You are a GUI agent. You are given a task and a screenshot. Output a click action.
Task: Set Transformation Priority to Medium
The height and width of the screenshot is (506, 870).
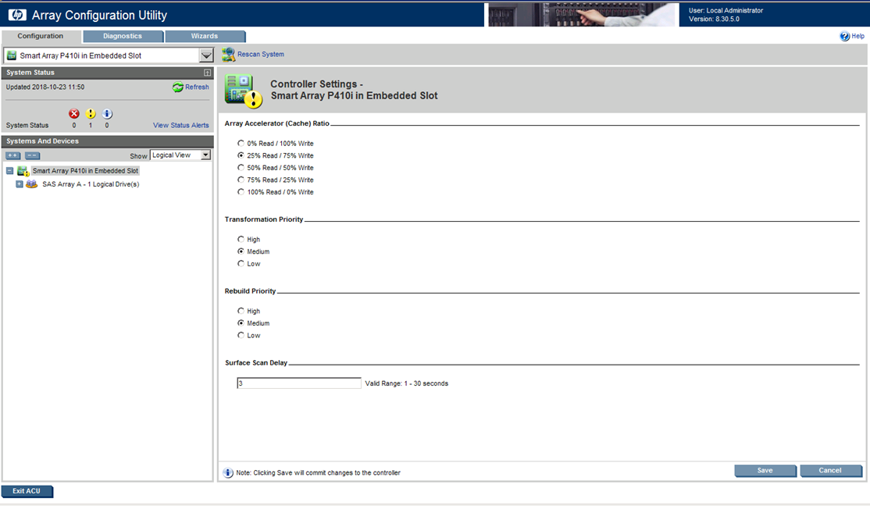pyautogui.click(x=241, y=251)
